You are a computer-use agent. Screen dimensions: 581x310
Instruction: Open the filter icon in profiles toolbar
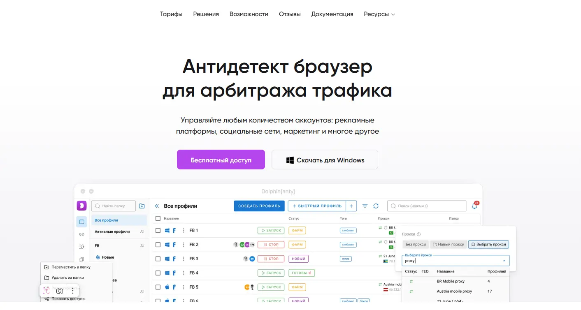365,206
